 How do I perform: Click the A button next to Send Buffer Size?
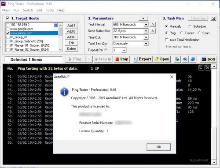153,31
